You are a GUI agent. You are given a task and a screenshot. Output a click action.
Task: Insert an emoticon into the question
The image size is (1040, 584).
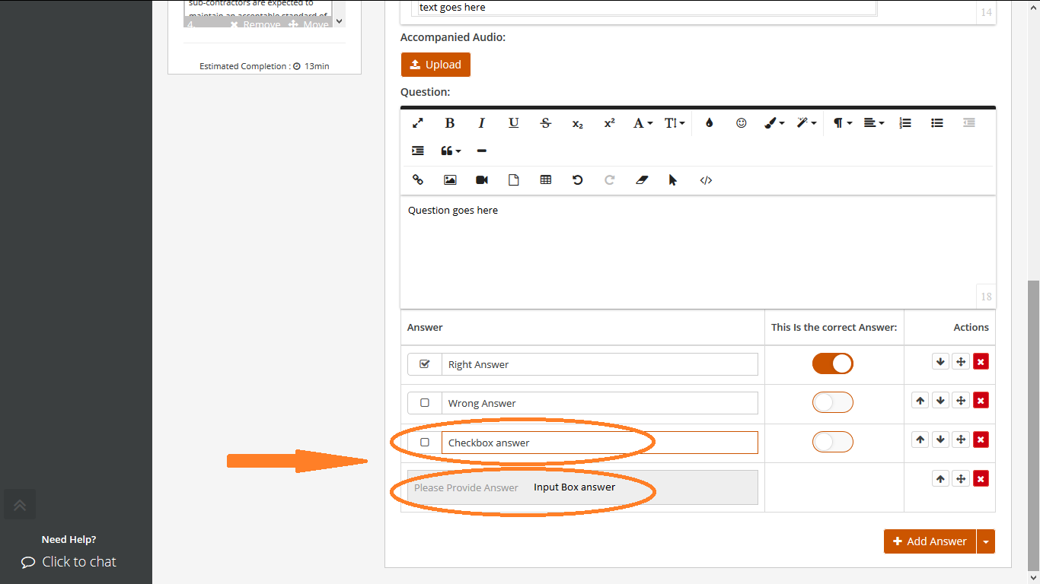pyautogui.click(x=741, y=122)
